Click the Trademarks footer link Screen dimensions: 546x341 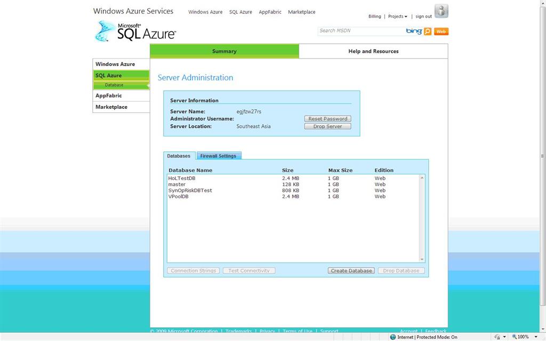tap(238, 331)
